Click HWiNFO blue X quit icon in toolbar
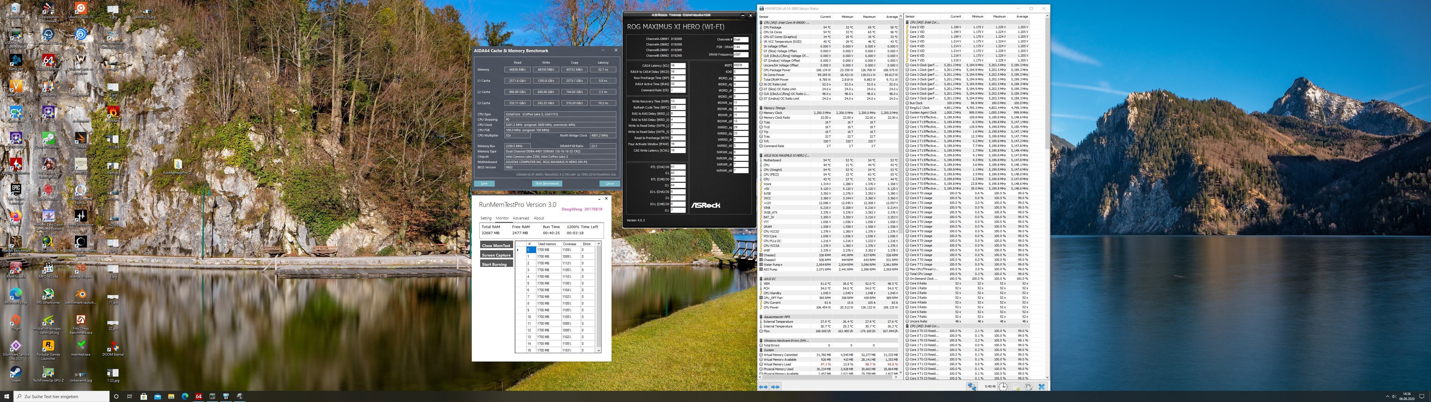Viewport: 1431px width, 402px height. [x=1042, y=386]
